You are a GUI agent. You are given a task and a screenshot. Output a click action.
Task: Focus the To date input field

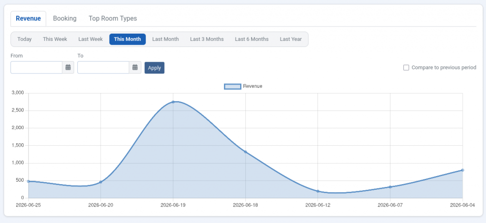click(x=103, y=67)
